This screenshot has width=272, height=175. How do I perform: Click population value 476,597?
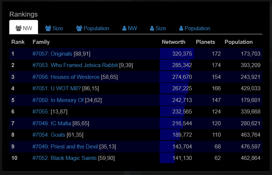[251, 147]
